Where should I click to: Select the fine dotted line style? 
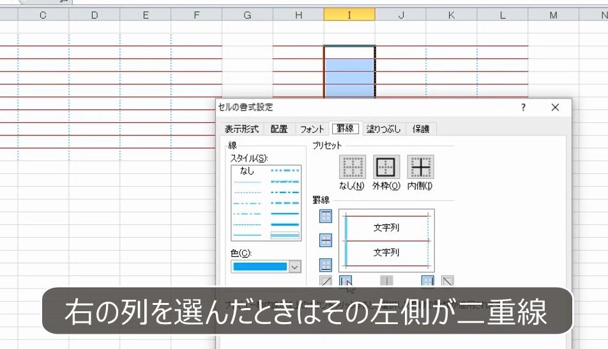pyautogui.click(x=248, y=182)
